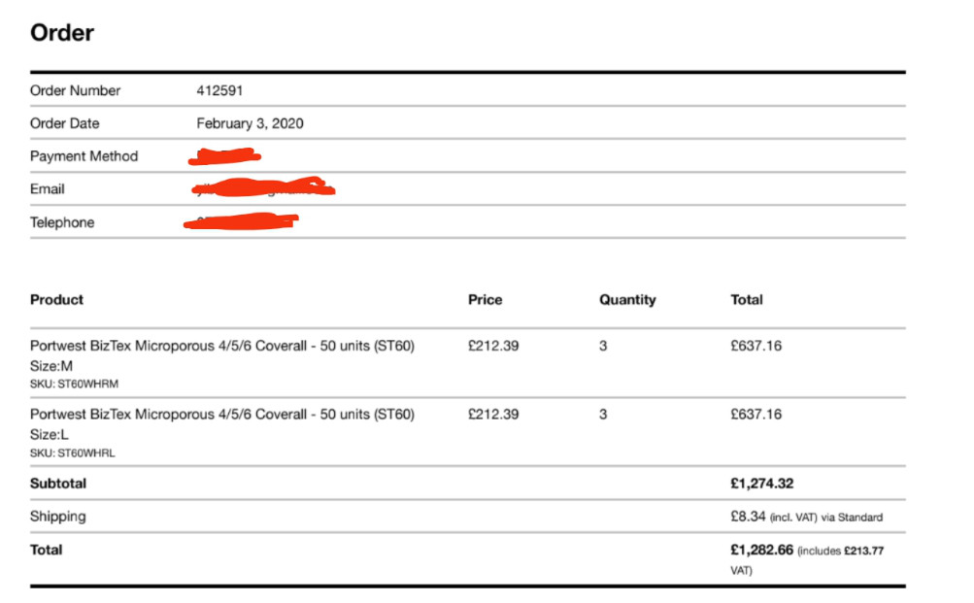Click the Price column header
Screen dimensions: 974x603
coord(485,300)
